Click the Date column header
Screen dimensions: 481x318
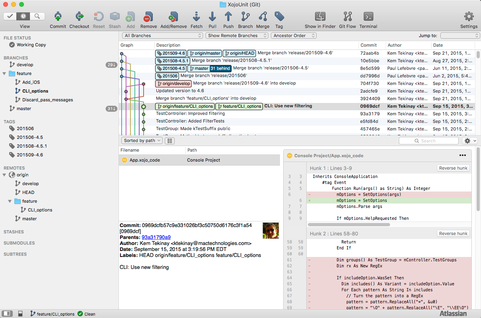(453, 45)
